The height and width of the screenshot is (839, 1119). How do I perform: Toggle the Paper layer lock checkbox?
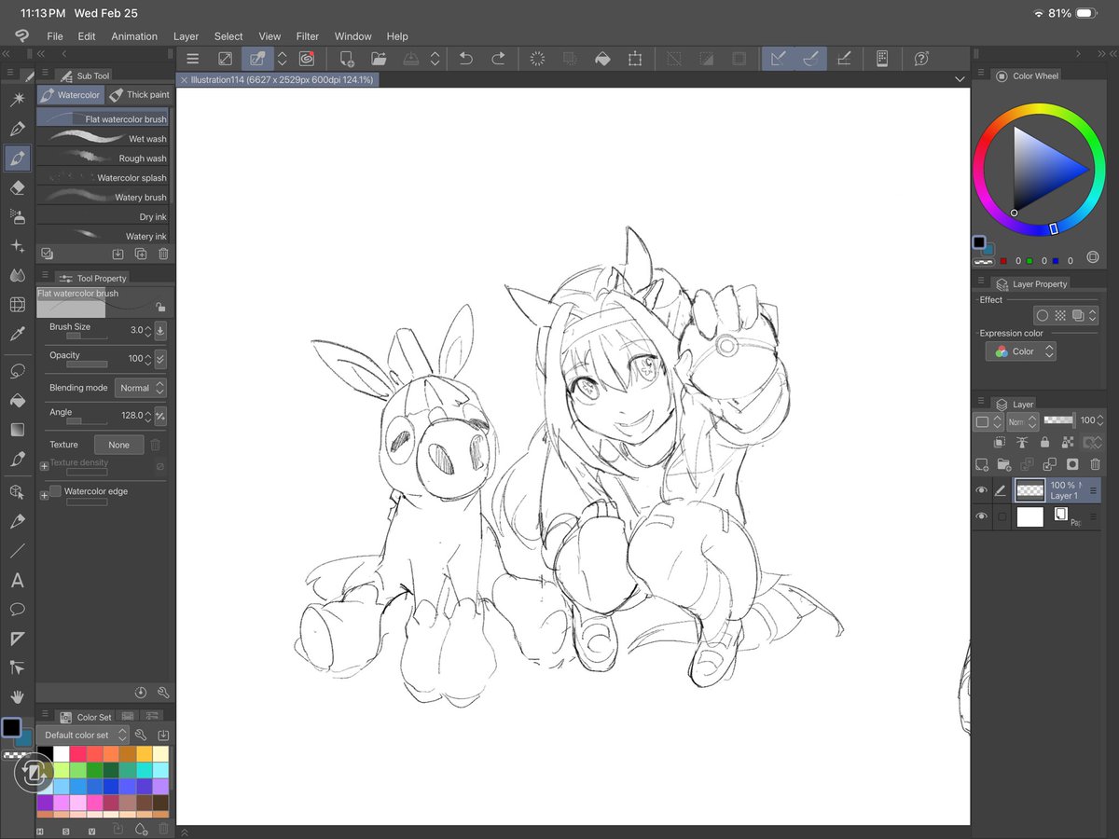[x=1002, y=516]
